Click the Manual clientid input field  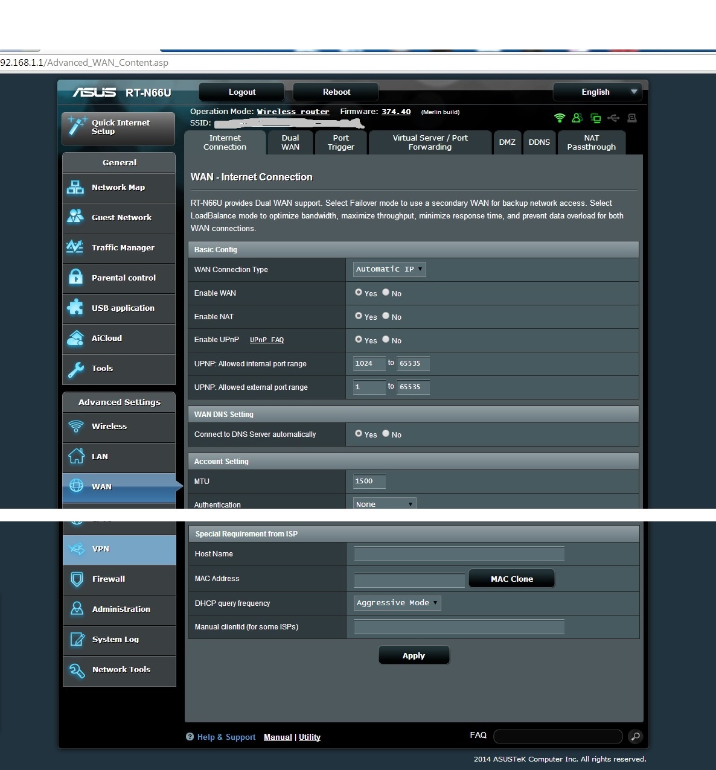click(x=459, y=626)
